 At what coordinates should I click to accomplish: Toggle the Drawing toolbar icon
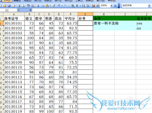coord(98,6)
